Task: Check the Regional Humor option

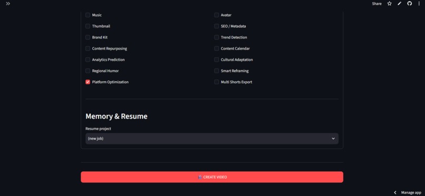Action: coord(88,71)
